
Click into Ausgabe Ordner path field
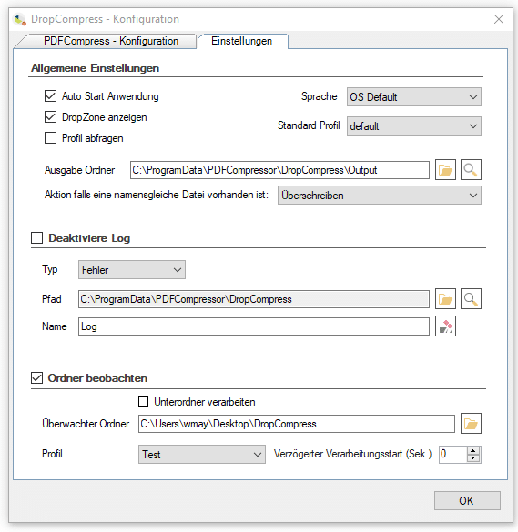(x=279, y=170)
